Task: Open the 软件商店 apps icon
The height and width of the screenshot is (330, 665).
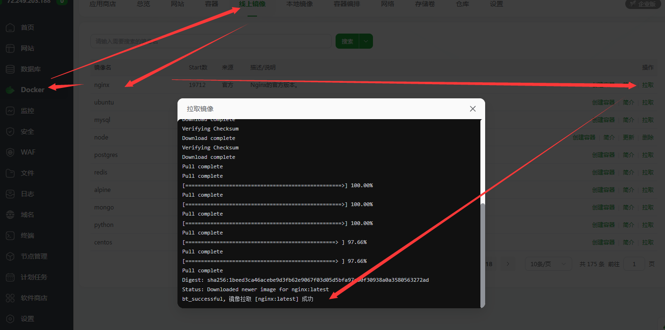Action: [10, 298]
